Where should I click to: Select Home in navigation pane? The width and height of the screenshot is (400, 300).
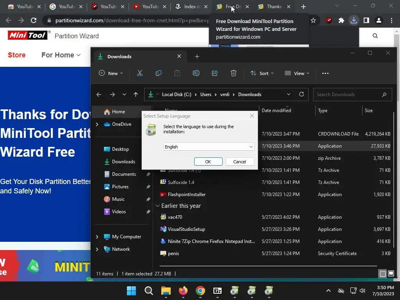(118, 112)
